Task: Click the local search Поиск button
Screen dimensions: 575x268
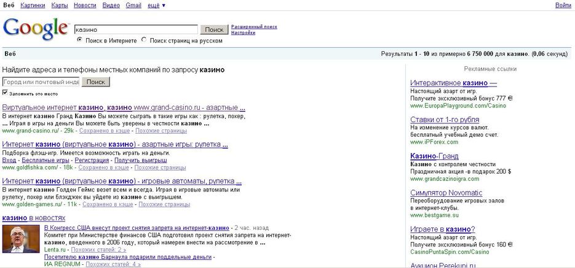Action: 96,82
